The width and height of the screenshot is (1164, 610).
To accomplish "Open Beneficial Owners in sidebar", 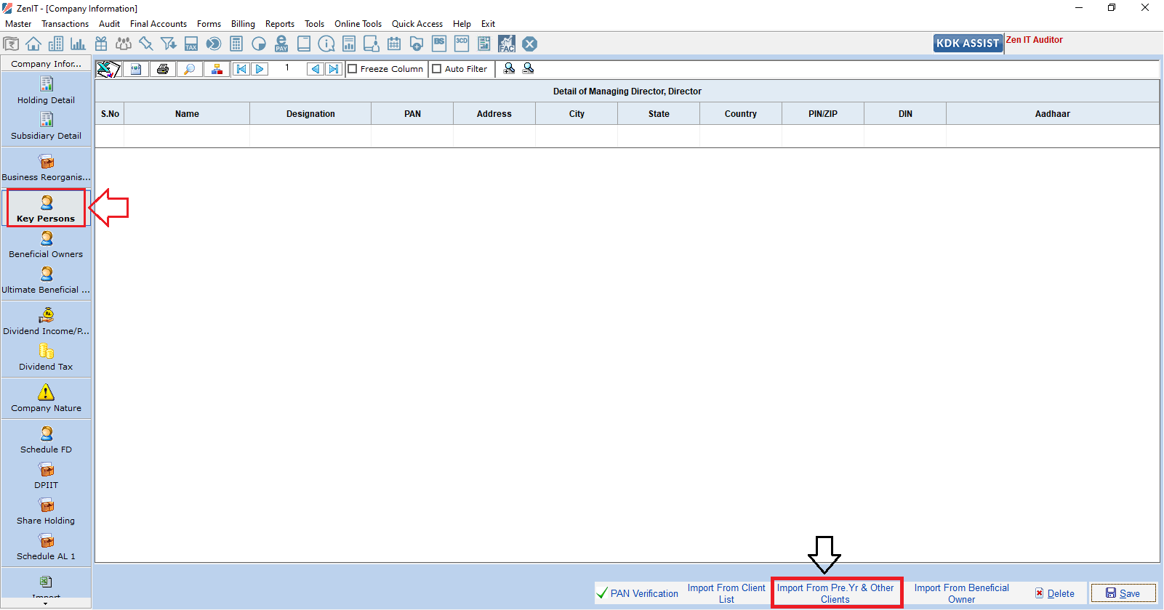I will (46, 245).
